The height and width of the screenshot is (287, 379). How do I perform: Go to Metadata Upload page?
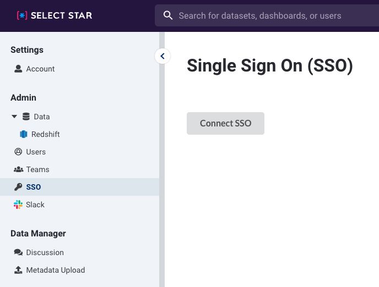(x=55, y=270)
